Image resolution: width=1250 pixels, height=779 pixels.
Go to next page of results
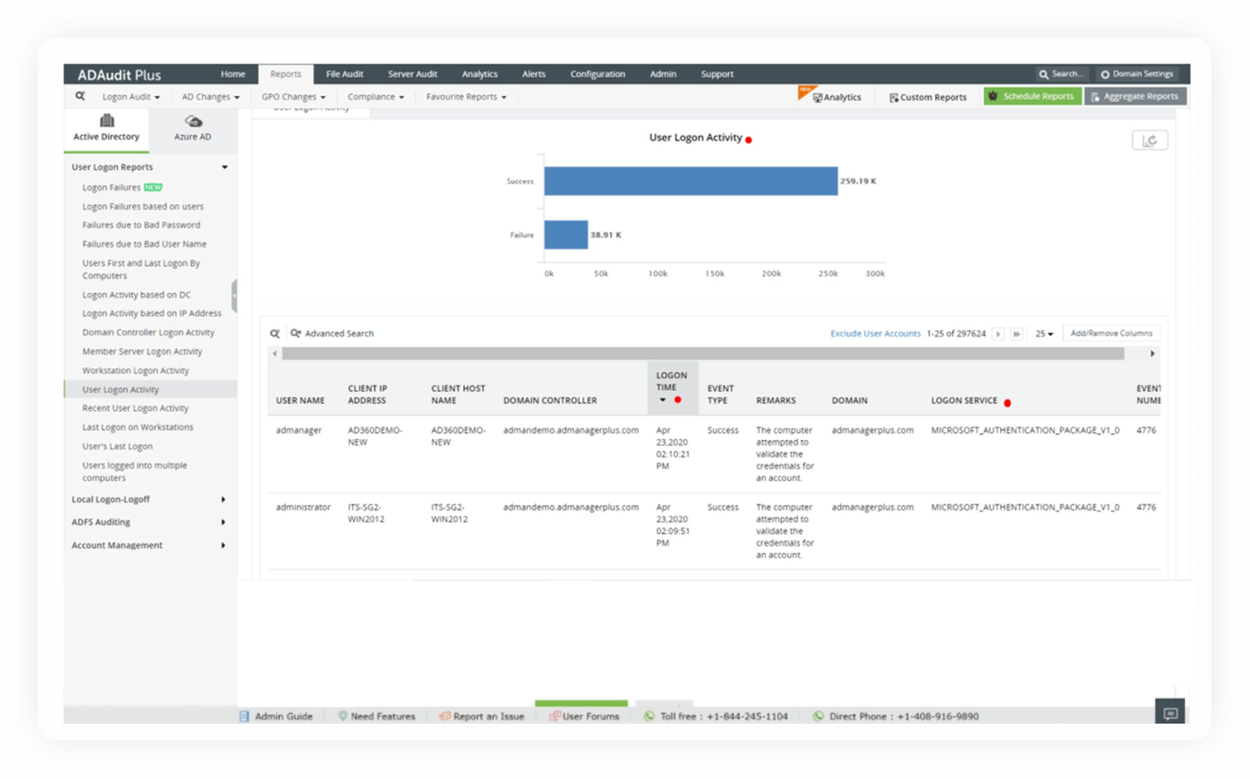click(998, 334)
